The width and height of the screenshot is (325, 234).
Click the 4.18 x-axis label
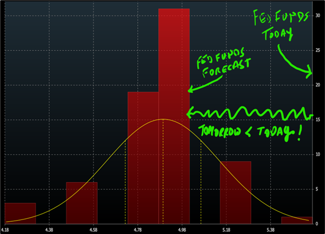[x=5, y=230]
